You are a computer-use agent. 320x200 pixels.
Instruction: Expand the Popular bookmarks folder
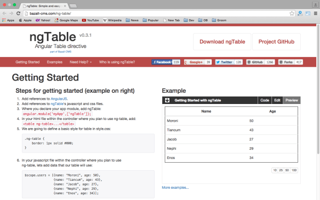pyautogui.click(x=150, y=20)
